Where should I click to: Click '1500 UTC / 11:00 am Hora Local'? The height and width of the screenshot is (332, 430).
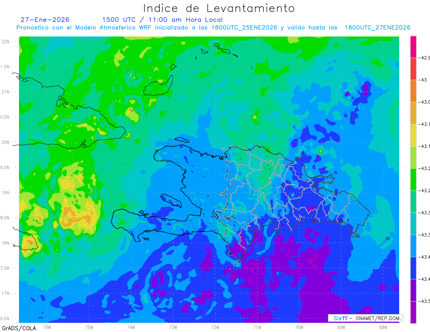(x=162, y=20)
